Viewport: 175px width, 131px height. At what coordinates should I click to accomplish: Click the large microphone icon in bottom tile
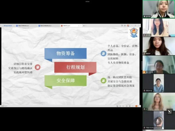coord(157,121)
